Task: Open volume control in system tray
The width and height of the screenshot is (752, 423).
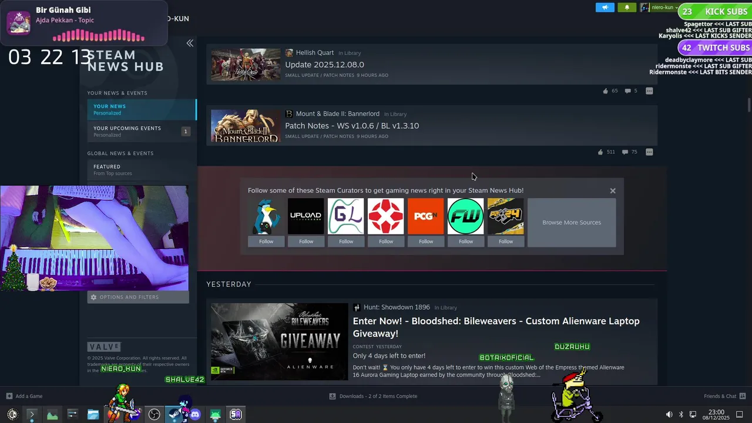Action: [x=669, y=415]
